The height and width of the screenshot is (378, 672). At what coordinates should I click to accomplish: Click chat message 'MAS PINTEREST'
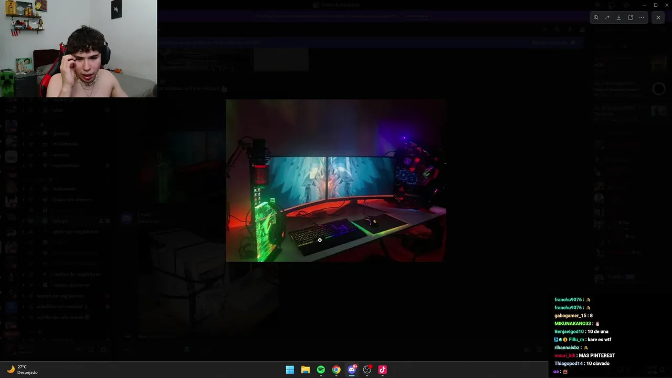(596, 355)
